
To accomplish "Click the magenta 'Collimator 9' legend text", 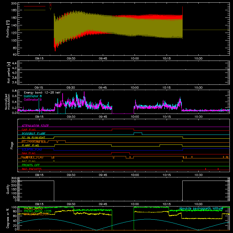I will point(33,100).
